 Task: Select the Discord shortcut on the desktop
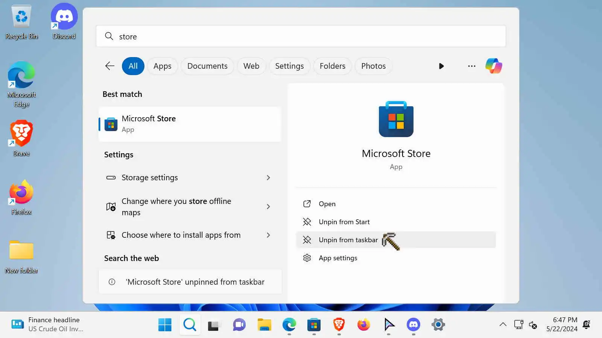click(x=64, y=22)
